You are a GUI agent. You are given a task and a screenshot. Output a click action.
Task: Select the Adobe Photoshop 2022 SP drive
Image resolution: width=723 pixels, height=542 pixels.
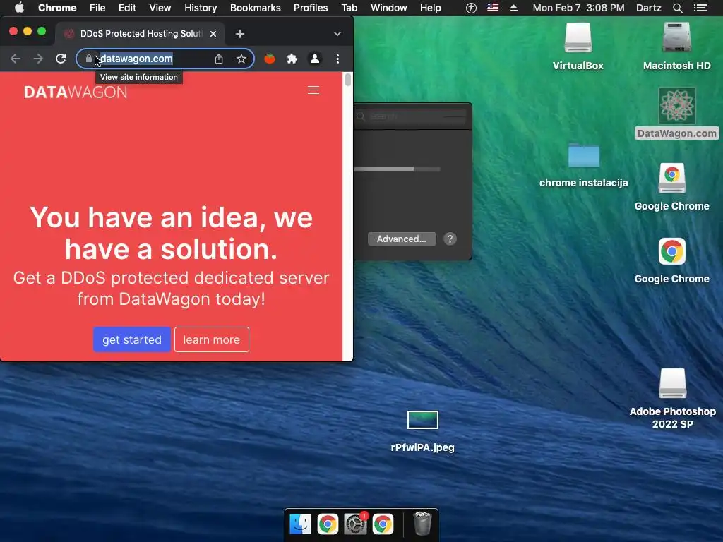click(x=672, y=383)
